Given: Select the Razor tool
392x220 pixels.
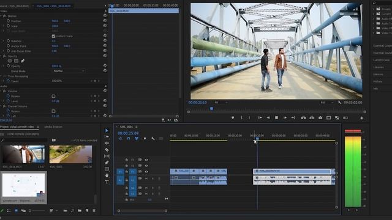Looking at the screenshot, I should [x=107, y=150].
